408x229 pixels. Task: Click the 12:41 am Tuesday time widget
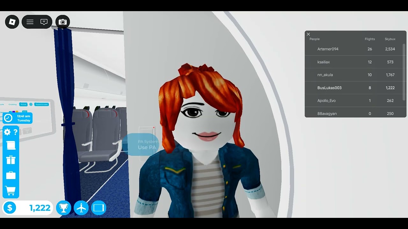(18, 118)
